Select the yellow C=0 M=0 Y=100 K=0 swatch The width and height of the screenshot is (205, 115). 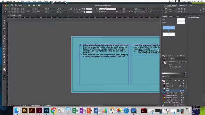click(x=174, y=98)
